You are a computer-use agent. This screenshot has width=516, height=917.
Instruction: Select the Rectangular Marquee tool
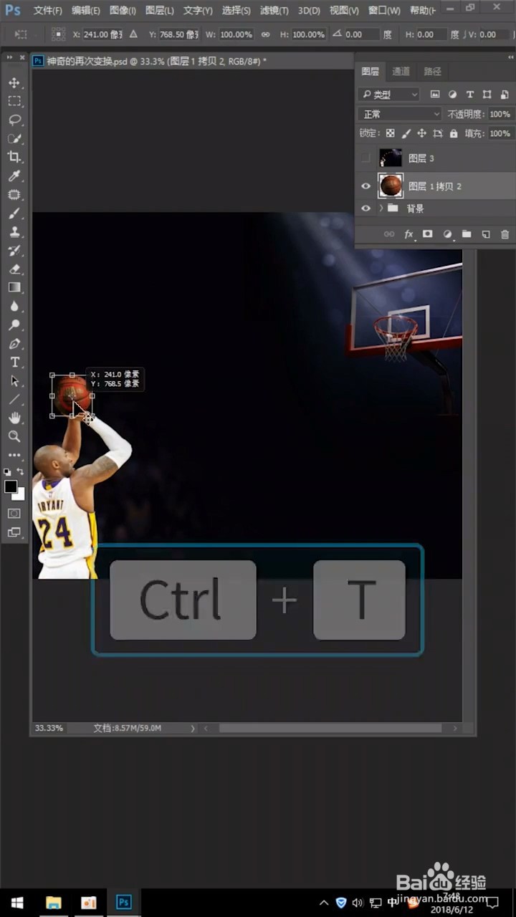14,101
